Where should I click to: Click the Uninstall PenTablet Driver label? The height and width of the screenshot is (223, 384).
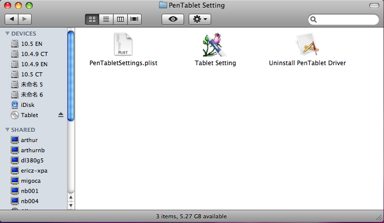(x=307, y=63)
